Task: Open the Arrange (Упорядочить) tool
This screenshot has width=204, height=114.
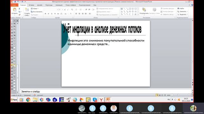Action: (144, 11)
